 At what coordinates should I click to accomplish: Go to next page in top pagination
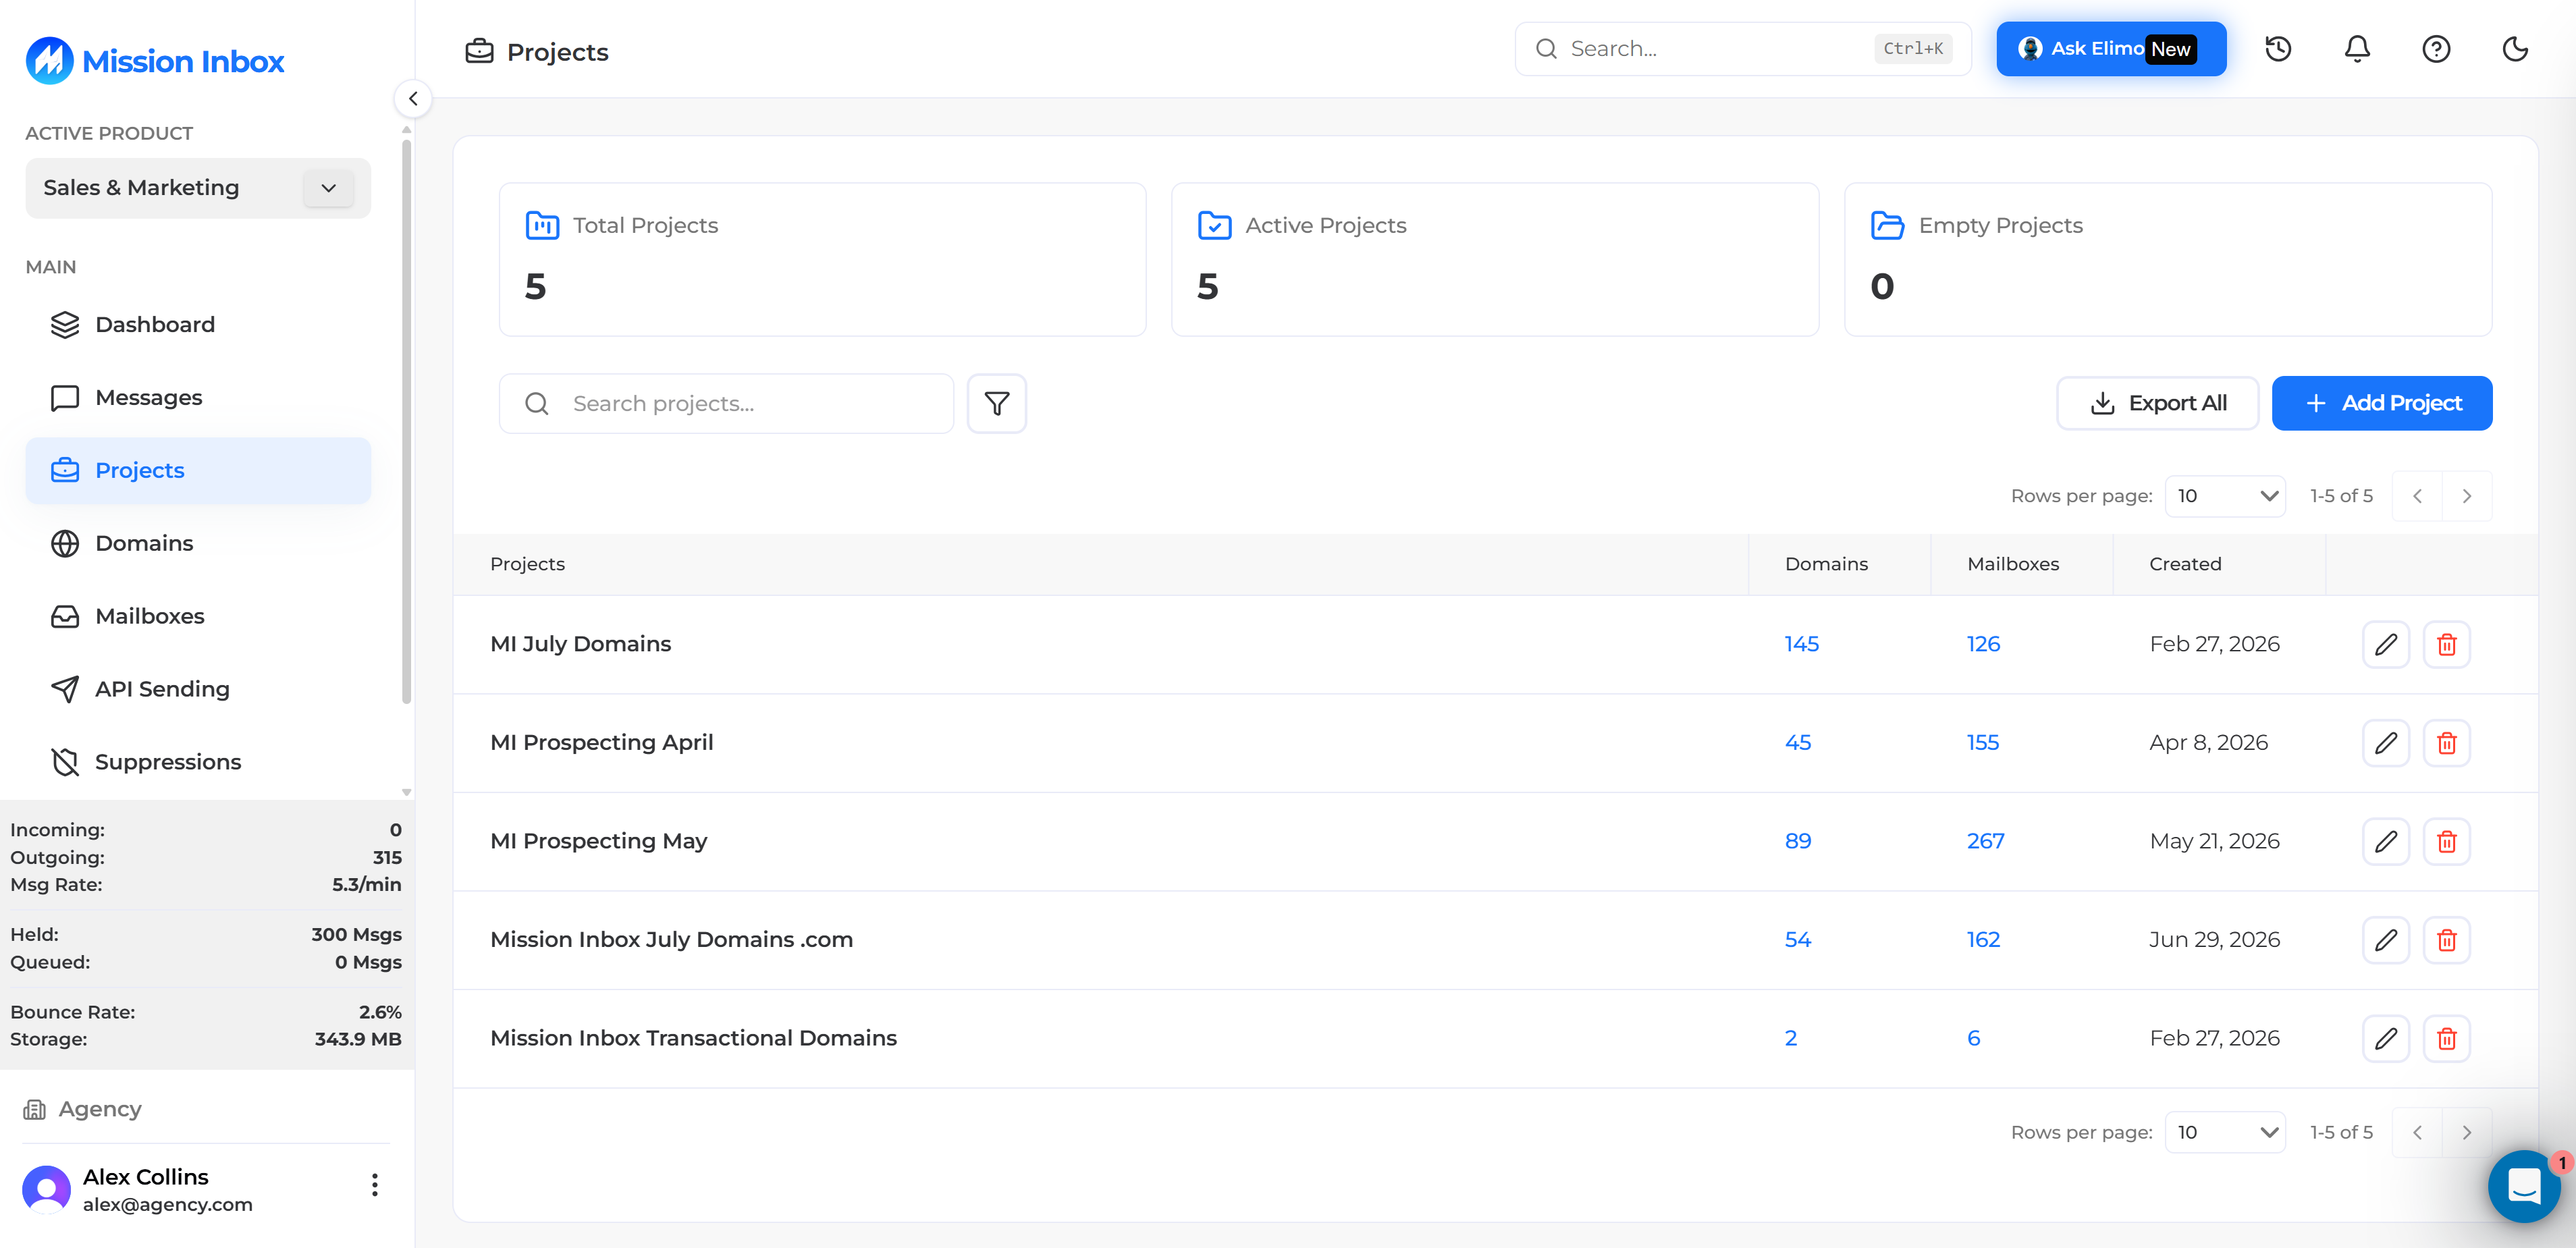coord(2466,496)
